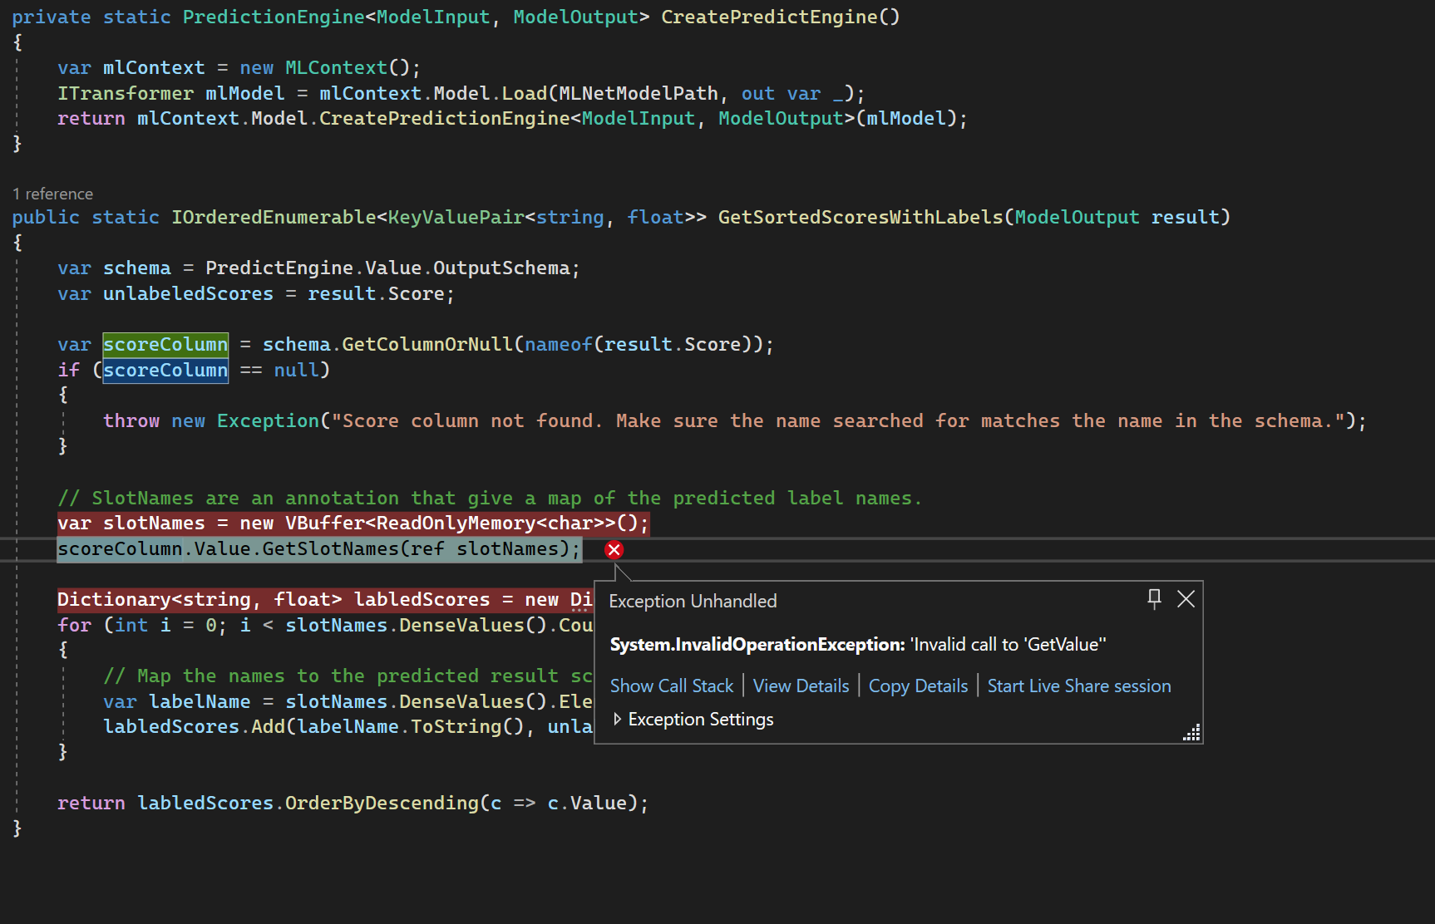Click the popup resize grip handle
The image size is (1435, 924).
pos(1192,732)
